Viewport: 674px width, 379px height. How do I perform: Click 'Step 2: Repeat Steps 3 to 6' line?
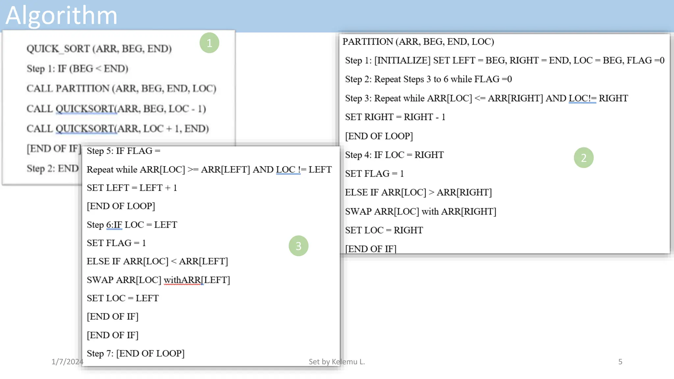pos(428,79)
